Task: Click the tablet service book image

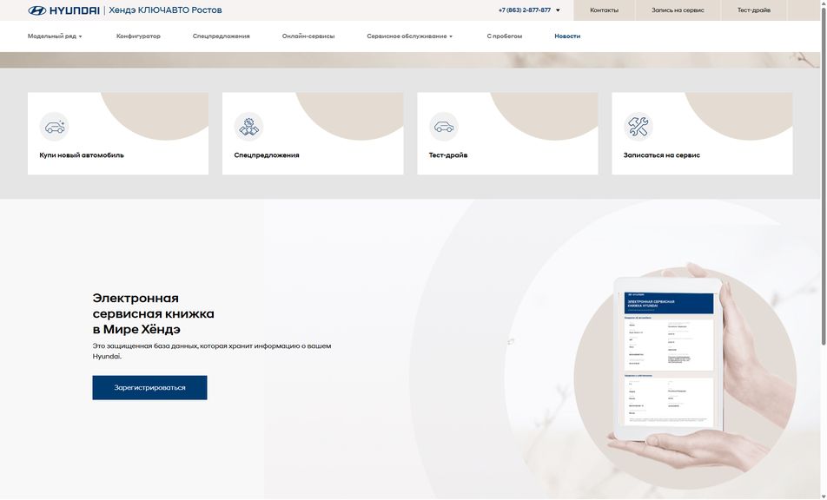Action: pos(669,359)
